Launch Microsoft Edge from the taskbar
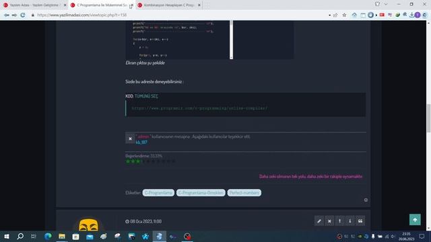 click(x=48, y=236)
